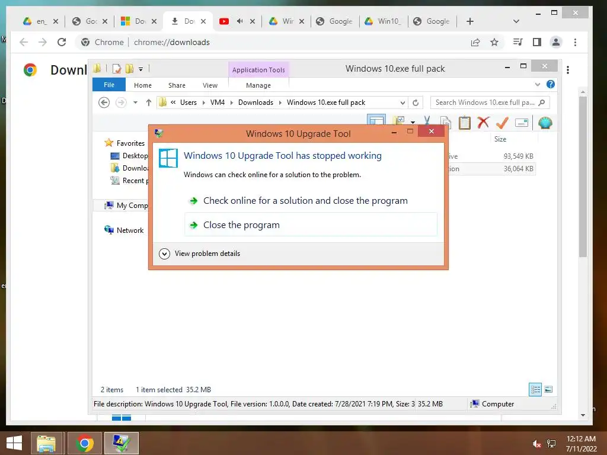Go up one folder level
Image resolution: width=607 pixels, height=455 pixels.
pos(149,102)
